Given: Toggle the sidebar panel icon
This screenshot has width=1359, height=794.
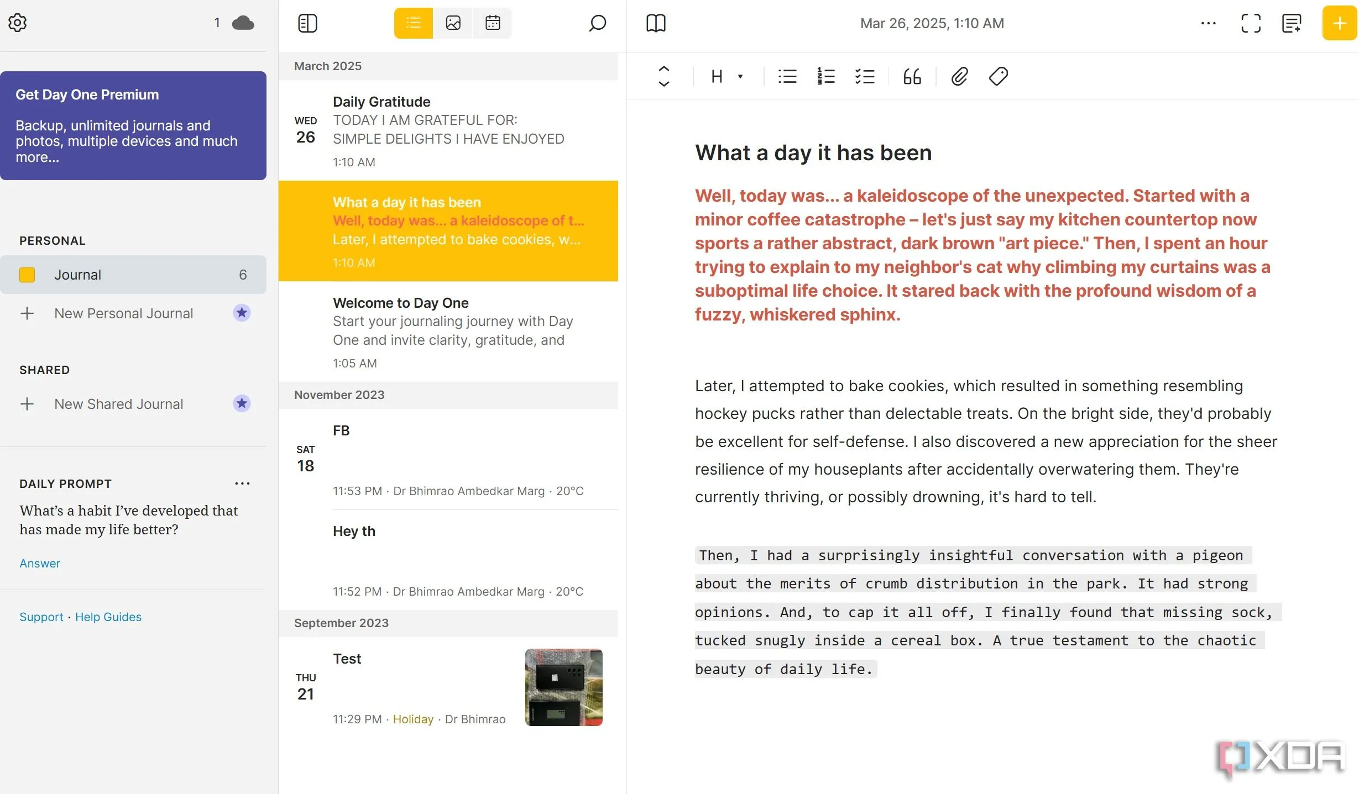Looking at the screenshot, I should point(307,23).
